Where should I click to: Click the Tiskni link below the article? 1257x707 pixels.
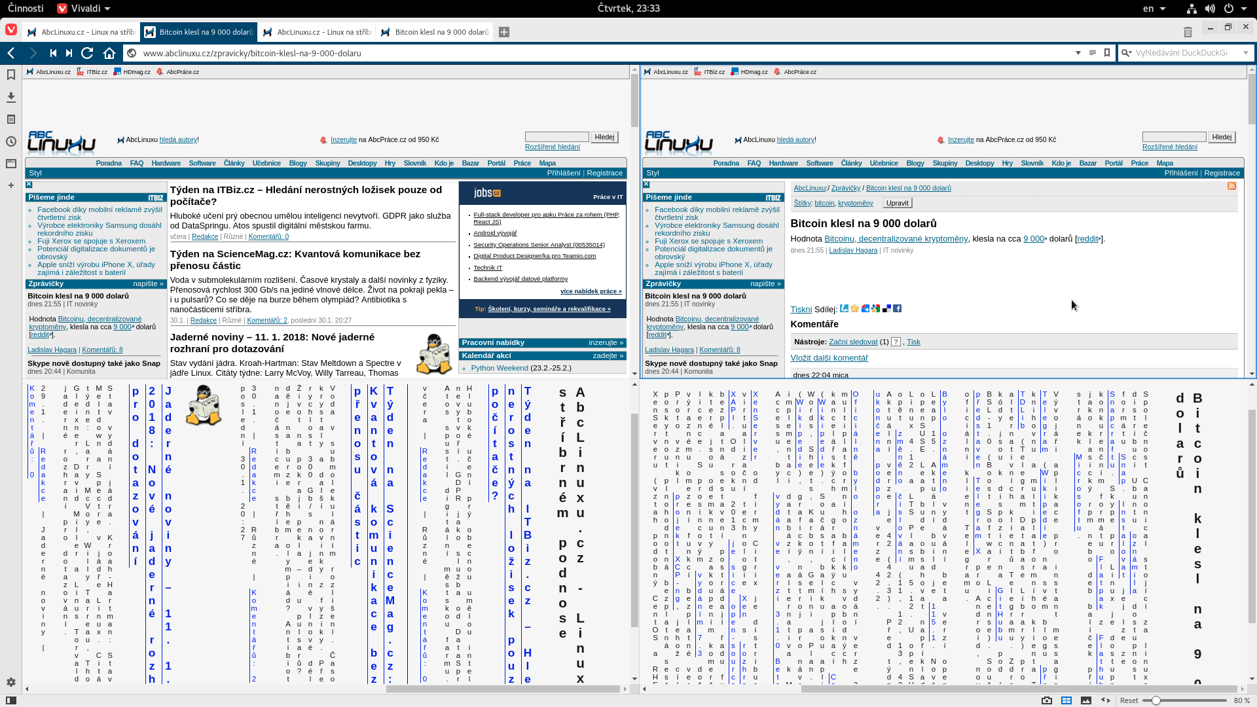801,310
